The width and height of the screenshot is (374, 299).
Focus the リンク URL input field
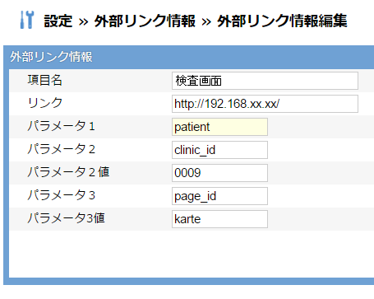click(x=265, y=104)
